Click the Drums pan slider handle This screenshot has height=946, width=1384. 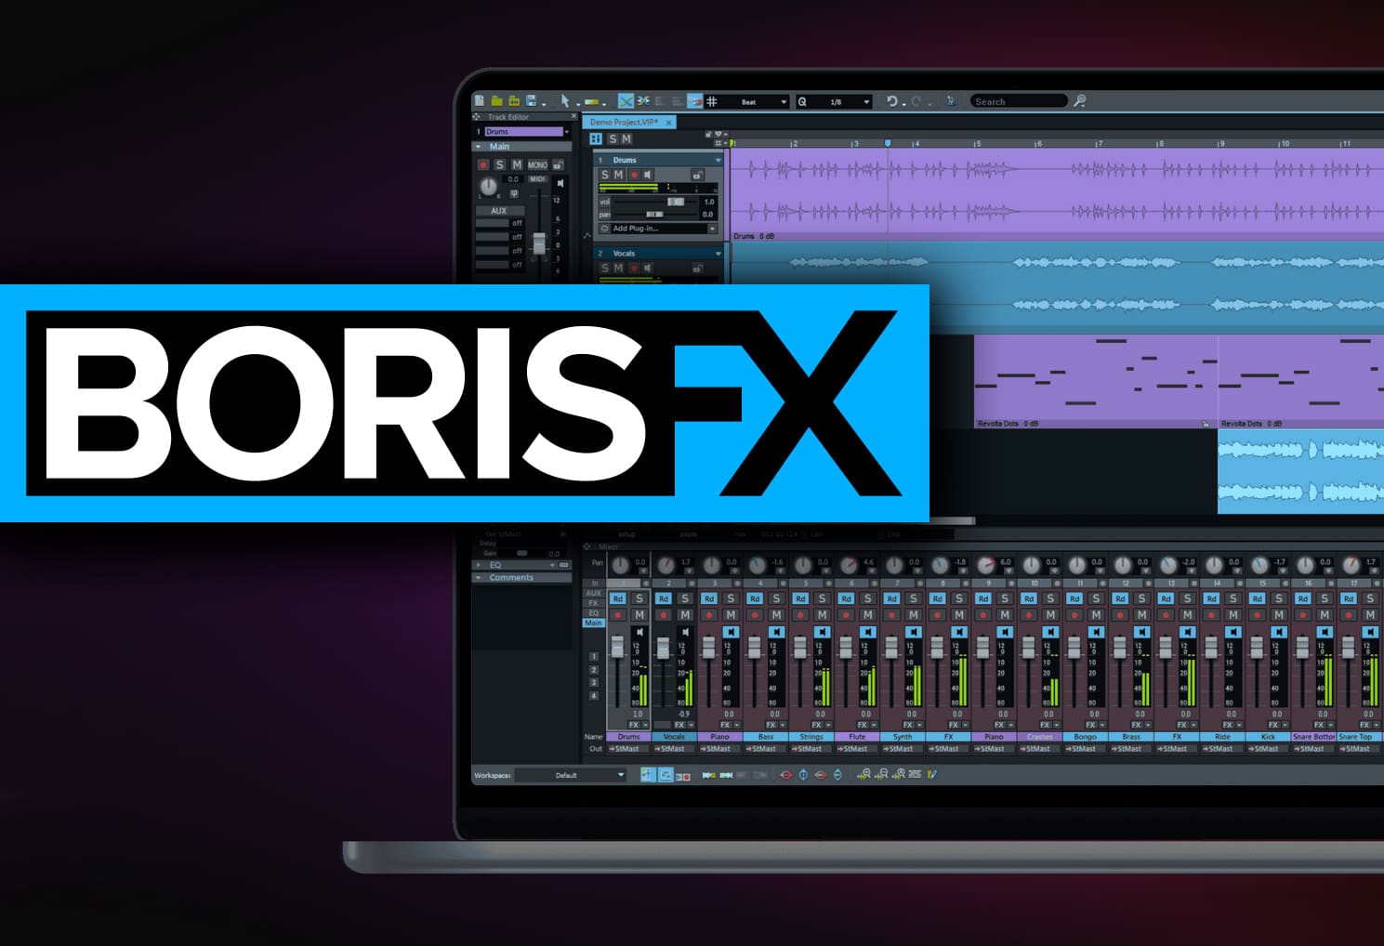click(653, 214)
